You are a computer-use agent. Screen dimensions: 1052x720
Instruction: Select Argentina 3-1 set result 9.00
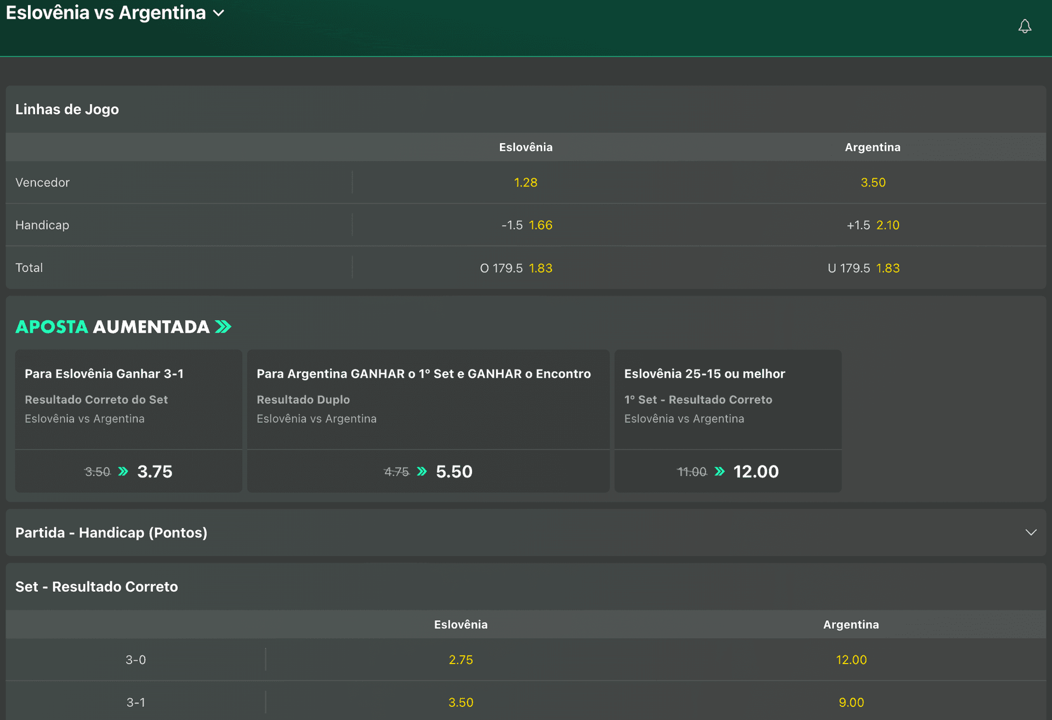tap(851, 702)
